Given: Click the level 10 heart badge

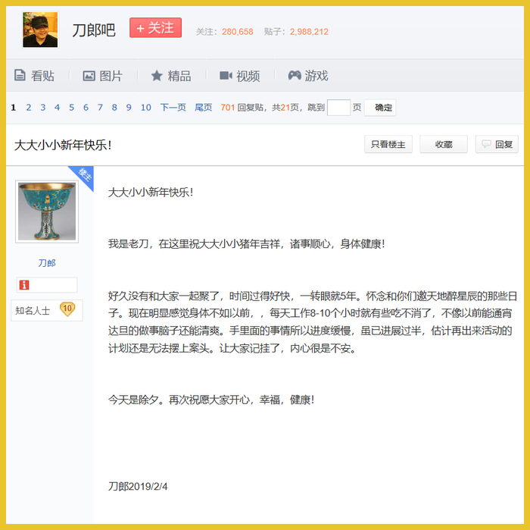Looking at the screenshot, I should click(67, 309).
